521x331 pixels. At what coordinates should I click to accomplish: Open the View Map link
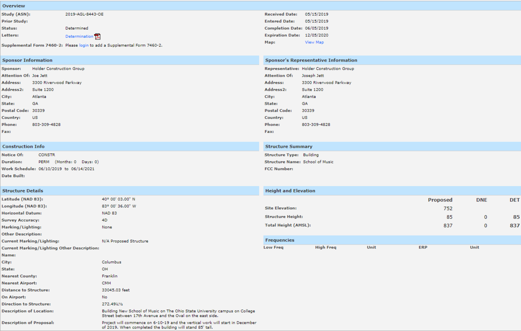tap(314, 42)
